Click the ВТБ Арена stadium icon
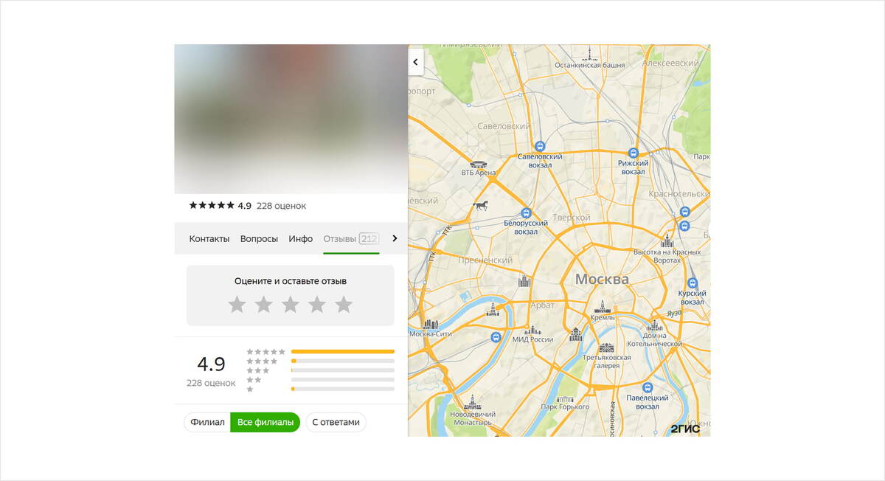885x481 pixels. [x=480, y=164]
